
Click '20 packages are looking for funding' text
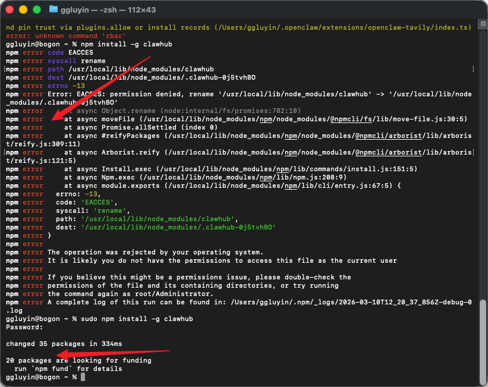click(78, 360)
